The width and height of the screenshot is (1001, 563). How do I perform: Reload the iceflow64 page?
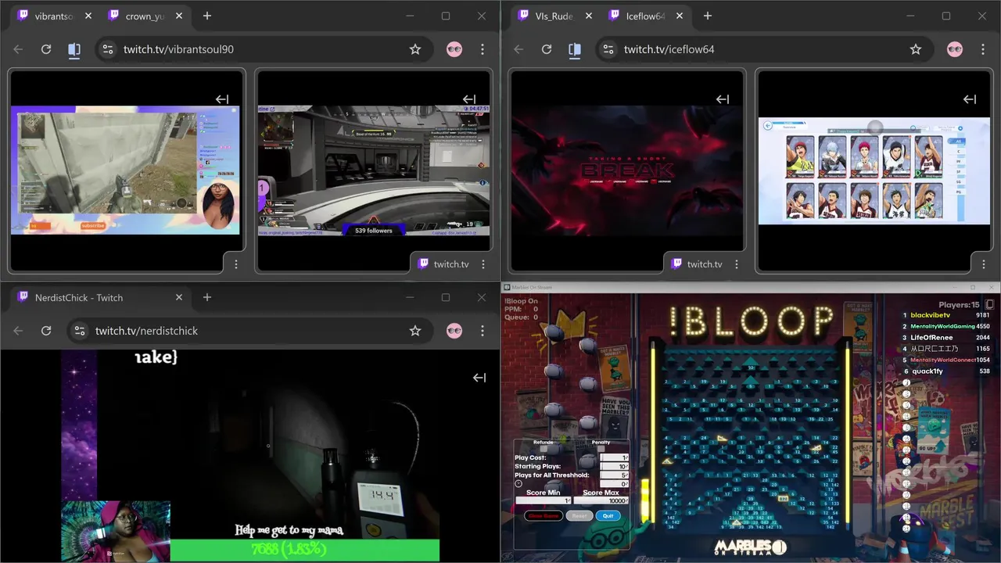[x=547, y=49]
